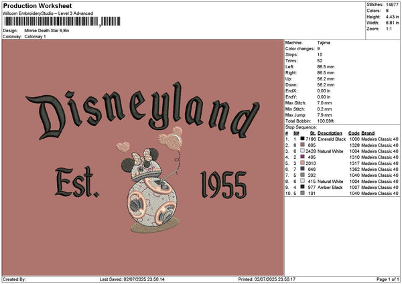This screenshot has width=402, height=284.
Task: Click the 'Page 1 of 1' footer text
Action: coord(388,279)
